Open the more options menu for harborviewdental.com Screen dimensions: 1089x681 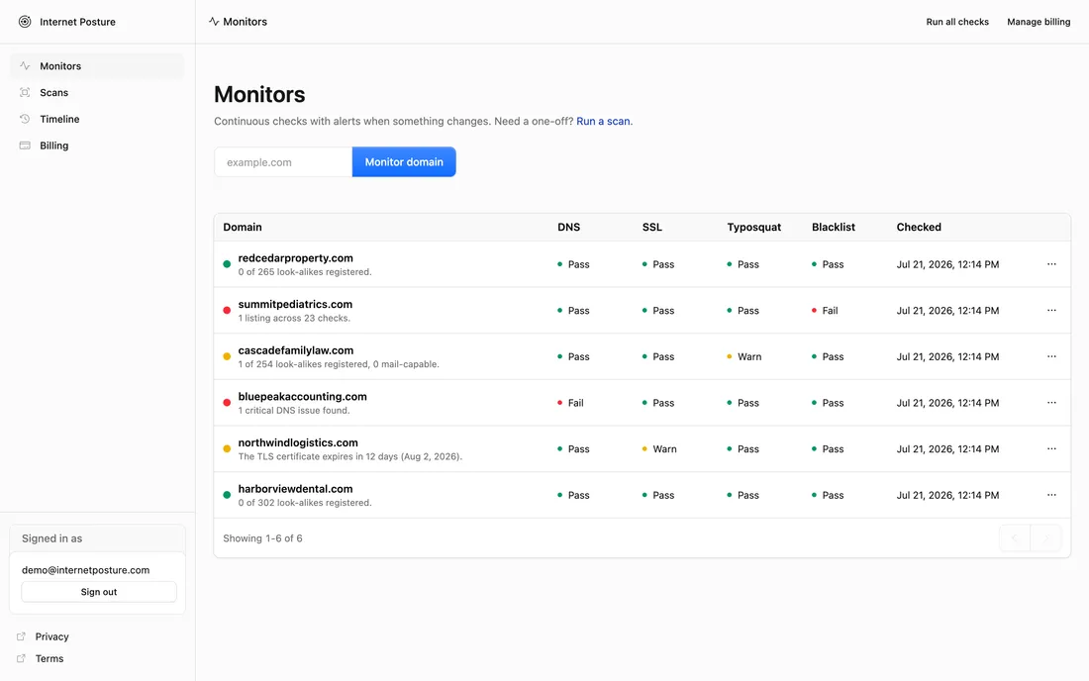click(x=1051, y=495)
